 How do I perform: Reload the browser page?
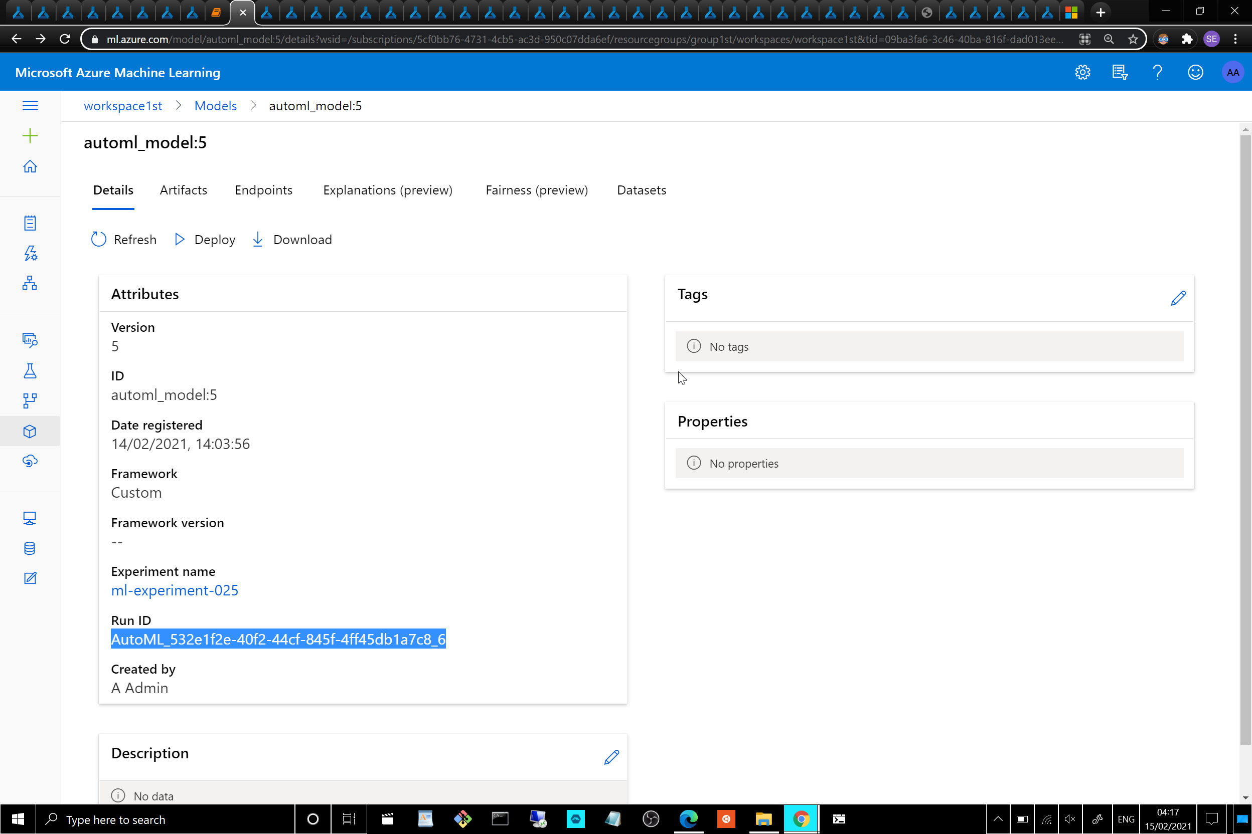tap(65, 39)
